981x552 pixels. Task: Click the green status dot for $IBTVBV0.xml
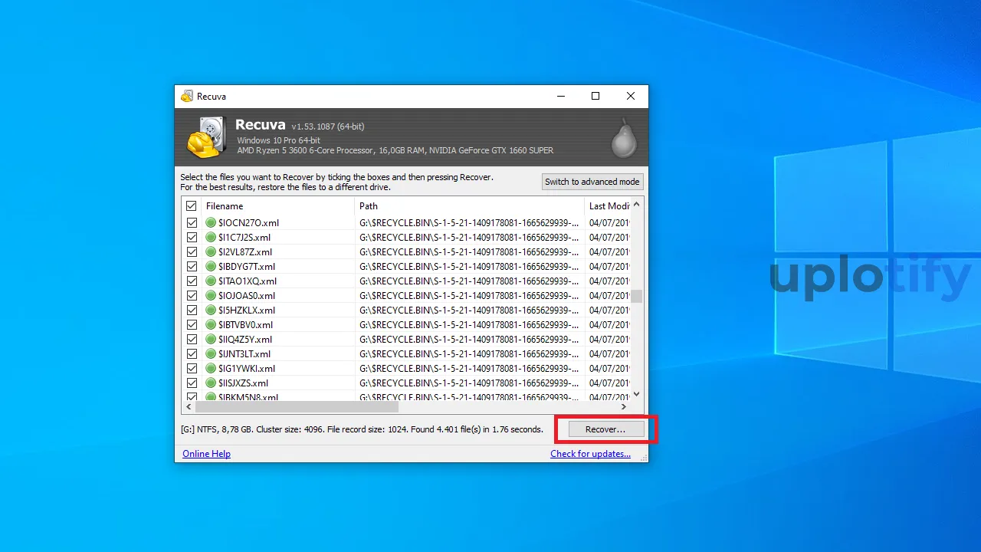[x=212, y=325]
